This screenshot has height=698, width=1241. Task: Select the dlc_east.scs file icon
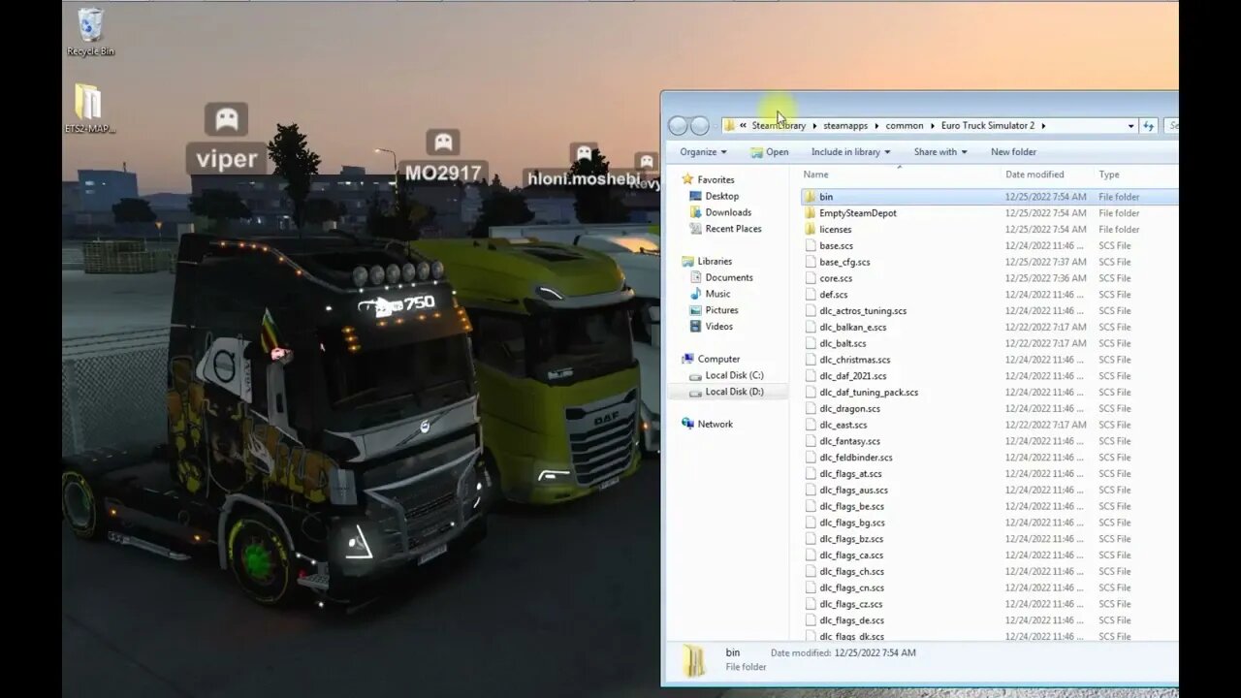pos(810,426)
